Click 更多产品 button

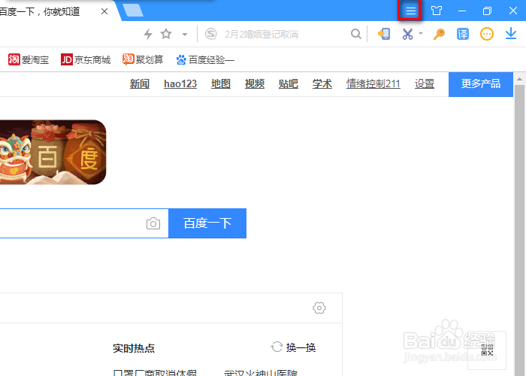click(x=481, y=84)
